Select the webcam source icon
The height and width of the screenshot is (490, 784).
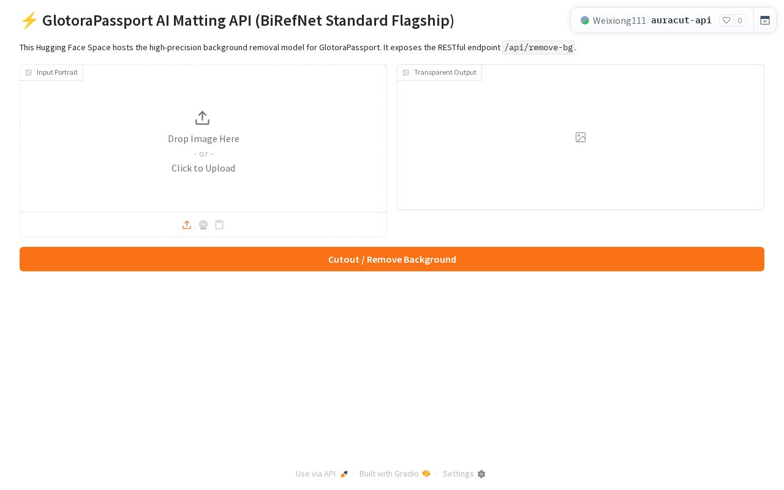(x=203, y=225)
